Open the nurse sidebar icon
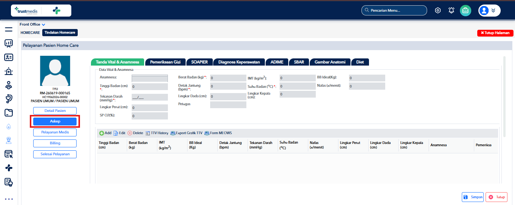This screenshot has height=205, width=515. 9,141
